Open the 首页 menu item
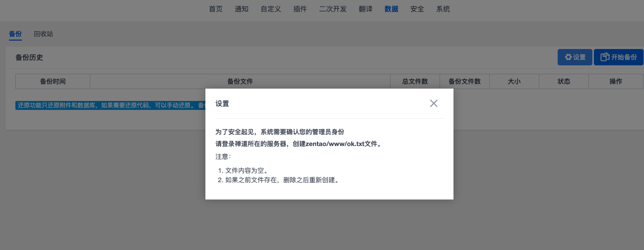644x250 pixels. [216, 9]
